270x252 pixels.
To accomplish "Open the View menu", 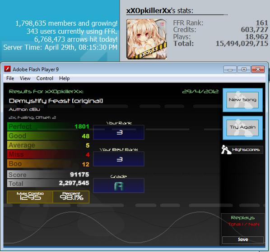I will tap(25, 78).
